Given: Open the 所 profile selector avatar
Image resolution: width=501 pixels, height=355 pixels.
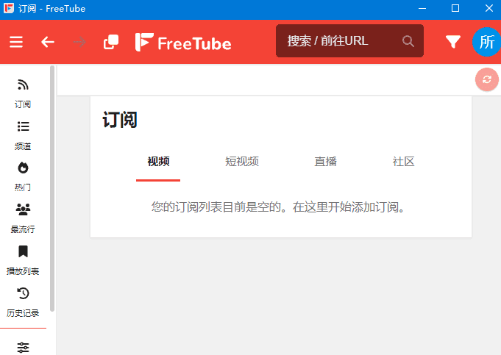Looking at the screenshot, I should click(486, 42).
